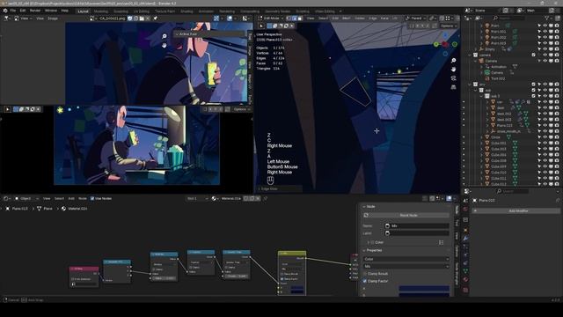Open the Render menu
This screenshot has height=317, width=563.
[x=35, y=11]
